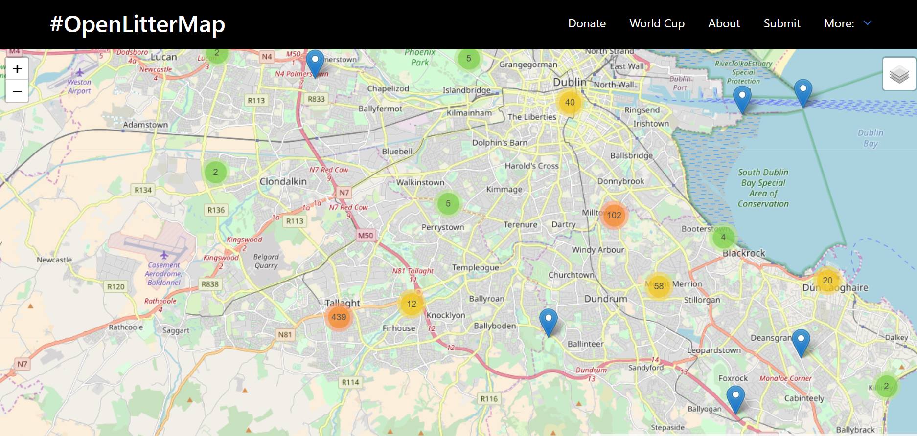This screenshot has height=436, width=917.
Task: Open the 5 cluster below Walkinstown
Action: [448, 203]
